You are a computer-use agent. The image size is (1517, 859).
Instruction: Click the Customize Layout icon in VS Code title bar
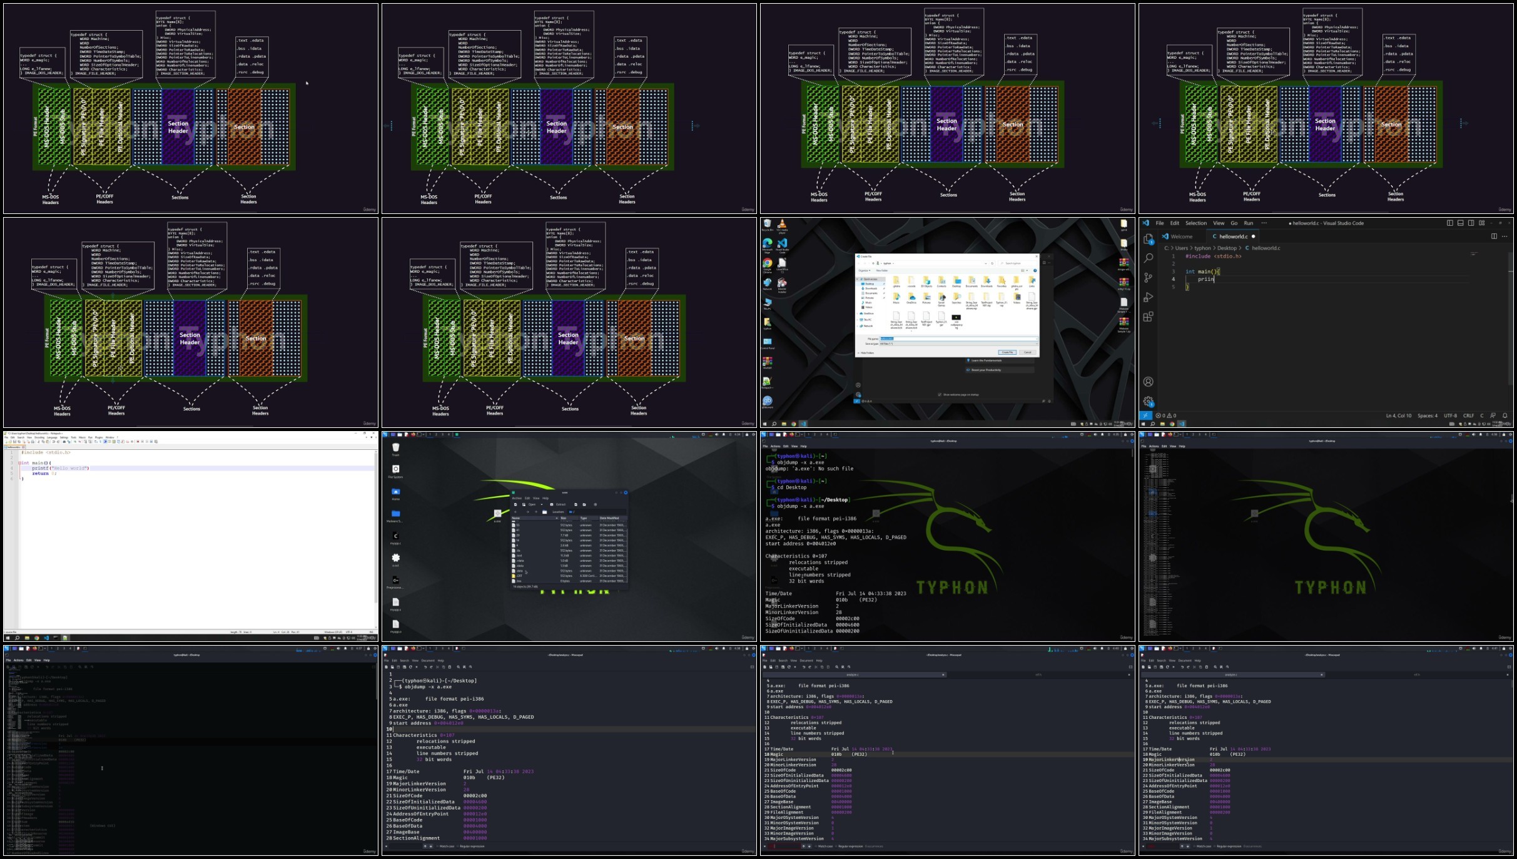click(x=1482, y=223)
